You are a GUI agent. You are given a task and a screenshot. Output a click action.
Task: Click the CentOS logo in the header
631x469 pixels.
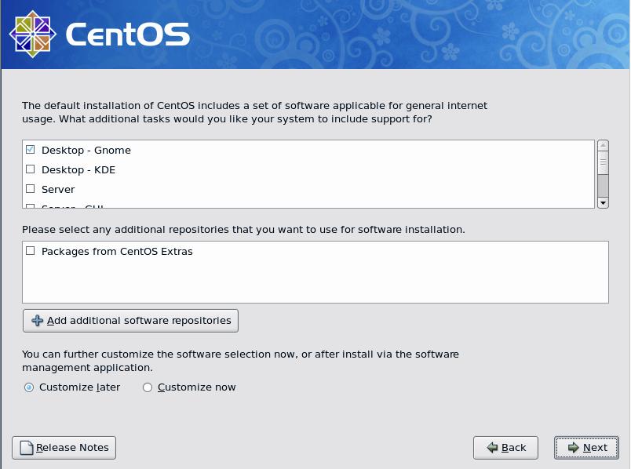click(x=31, y=34)
